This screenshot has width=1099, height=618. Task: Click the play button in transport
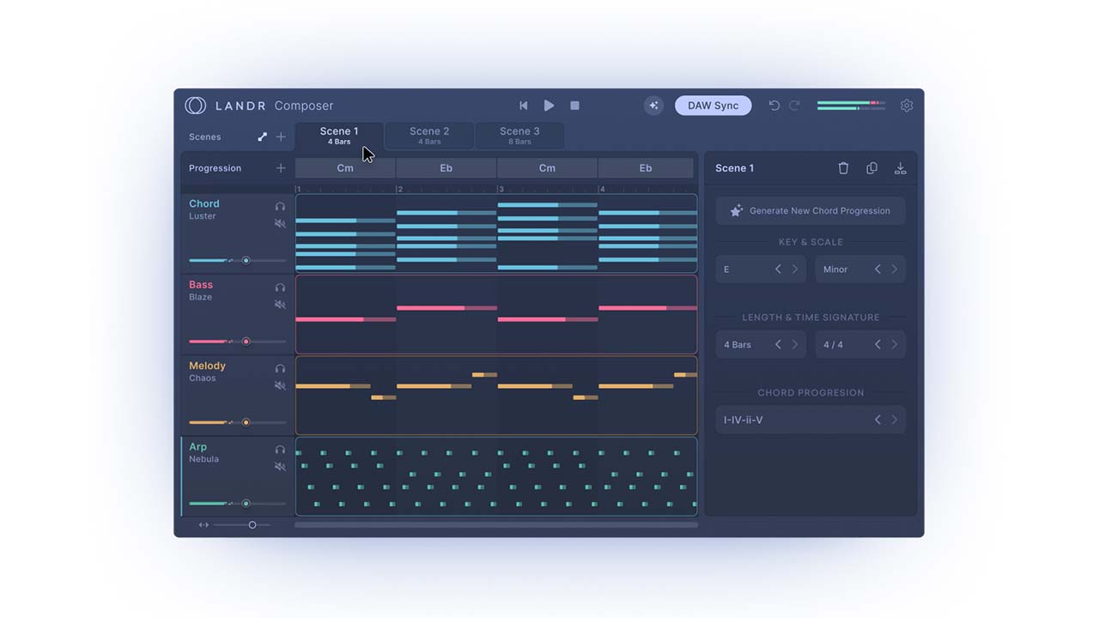549,106
